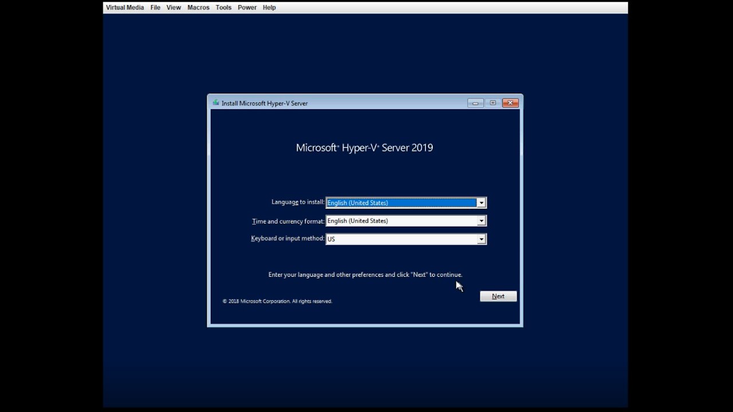Open the View menu
Image resolution: width=733 pixels, height=412 pixels.
click(174, 7)
